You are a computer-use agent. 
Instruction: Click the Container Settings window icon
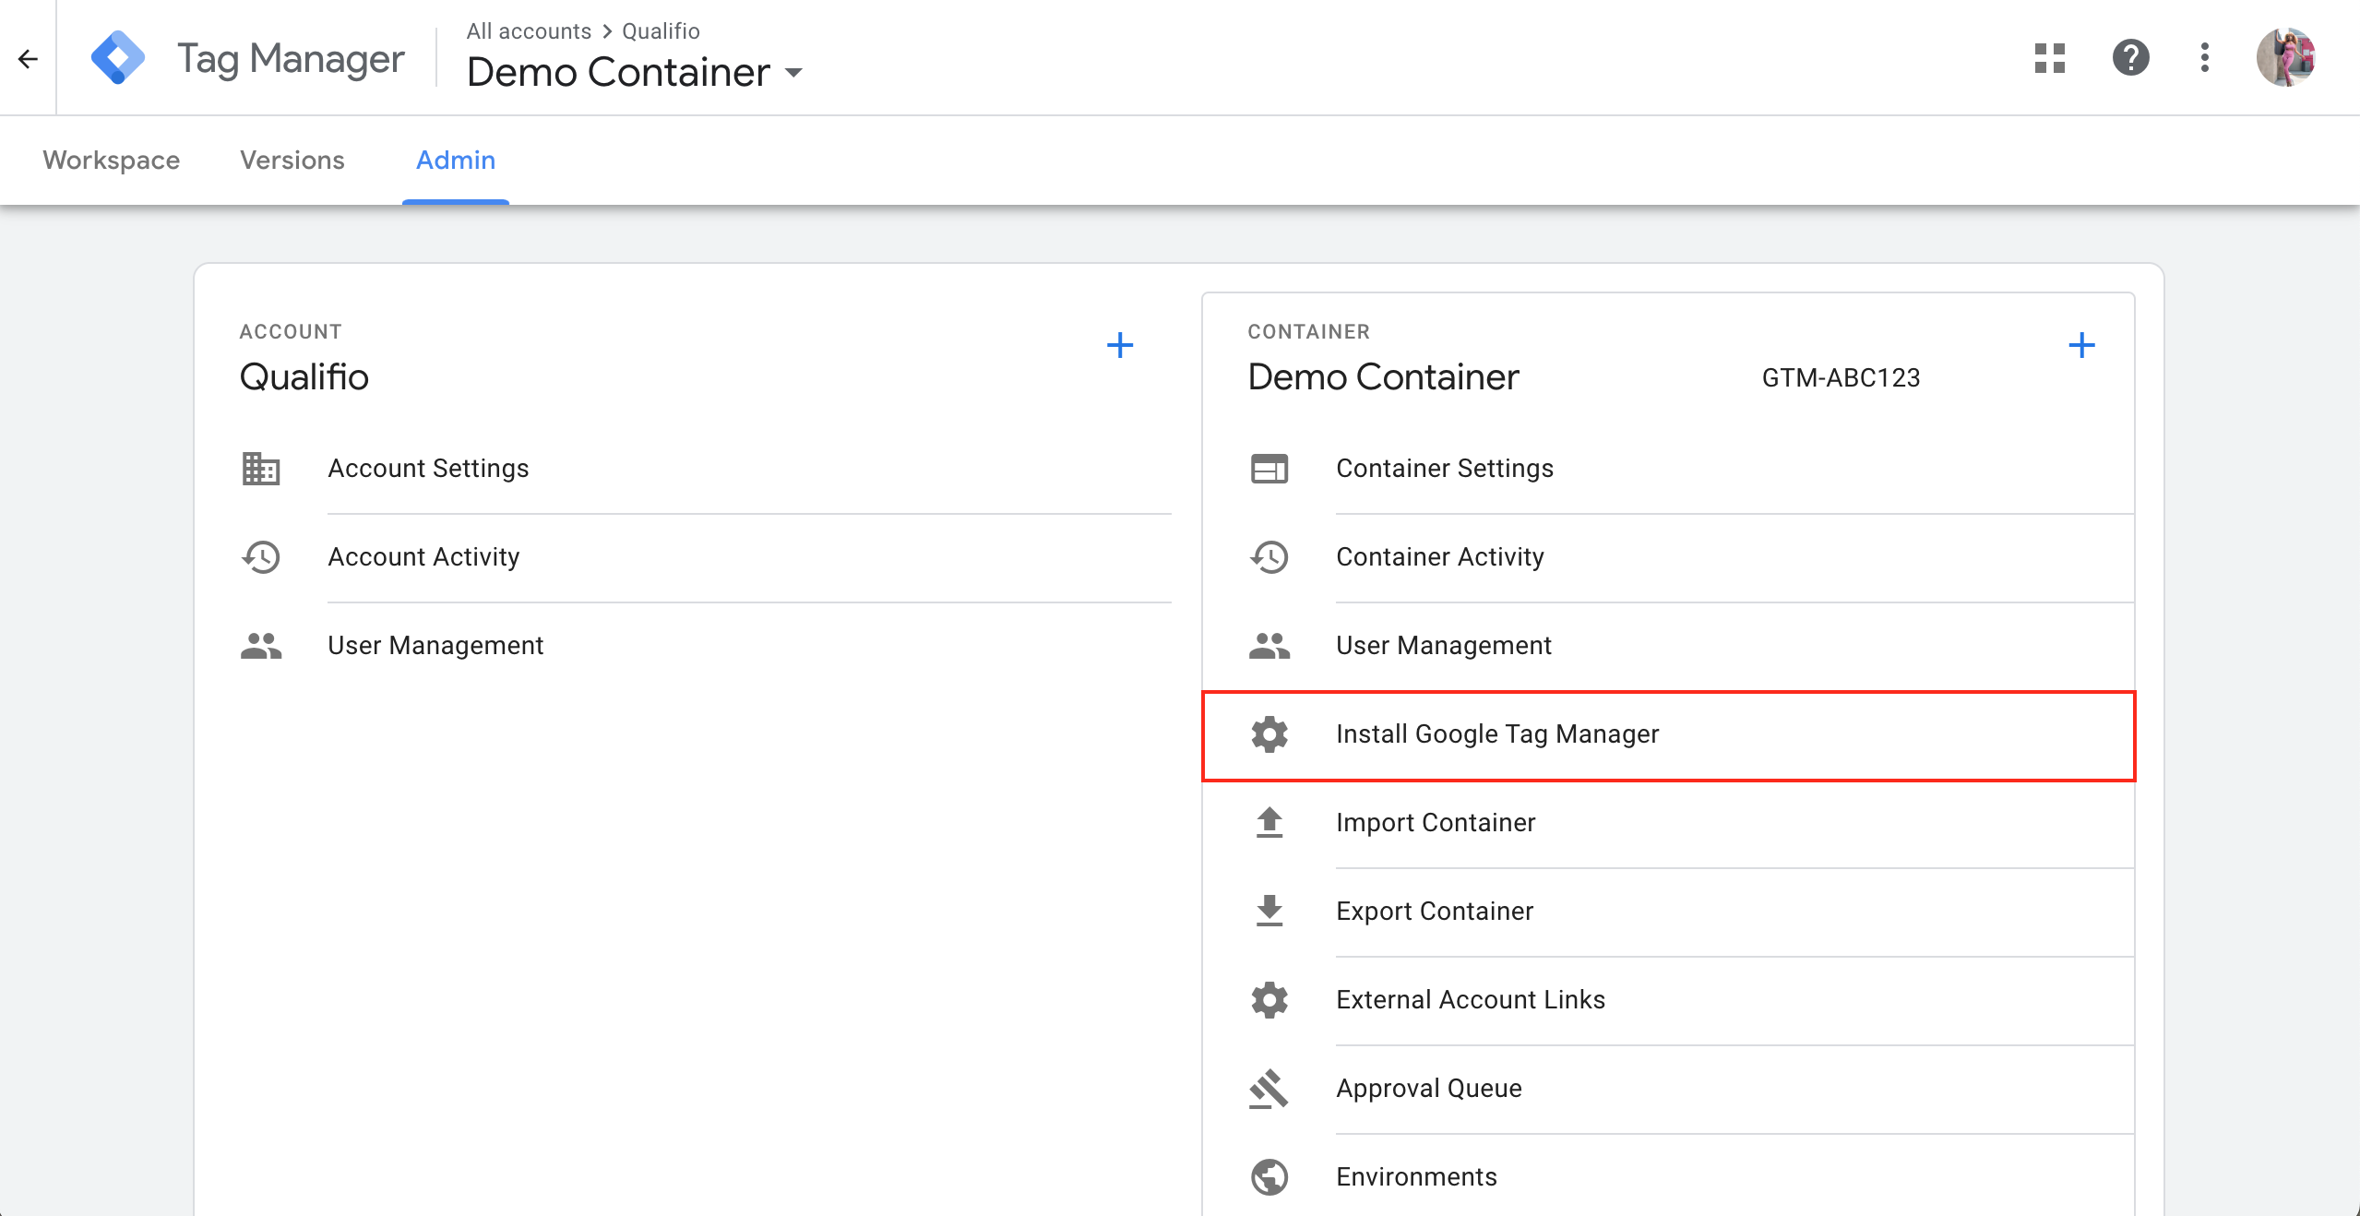1269,469
